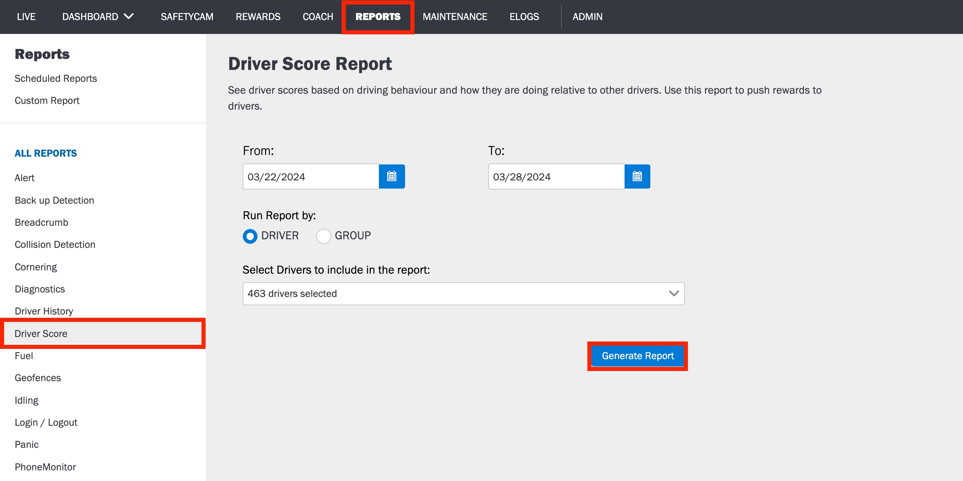Open the From date calendar picker
Viewport: 963px width, 481px height.
point(392,177)
